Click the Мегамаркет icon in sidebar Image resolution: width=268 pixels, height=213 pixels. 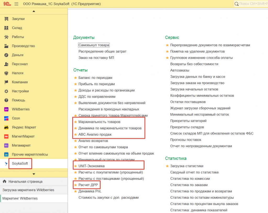pos(7,145)
